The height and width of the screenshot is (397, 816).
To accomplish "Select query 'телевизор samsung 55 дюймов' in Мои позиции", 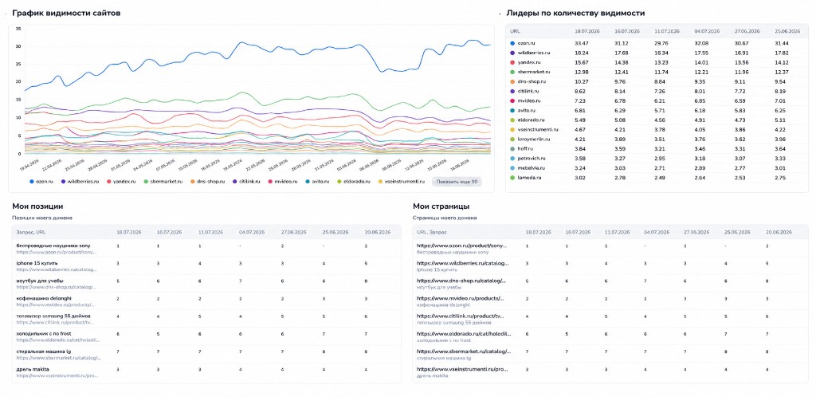I will click(53, 316).
